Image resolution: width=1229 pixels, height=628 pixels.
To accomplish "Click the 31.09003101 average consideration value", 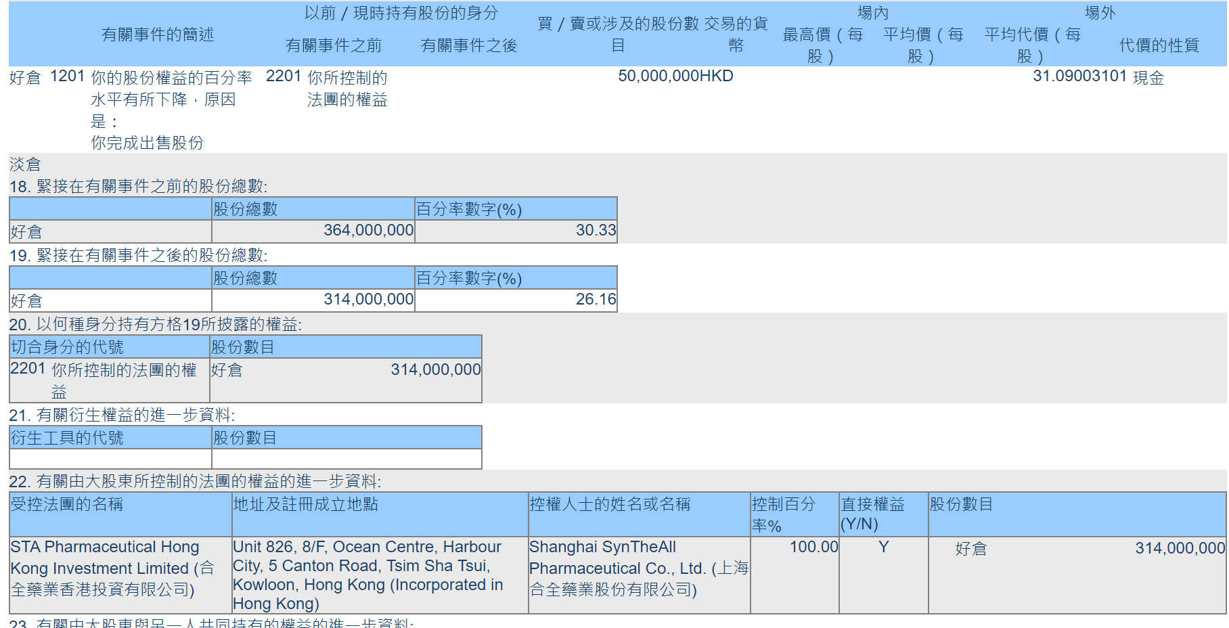I will (x=1079, y=76).
